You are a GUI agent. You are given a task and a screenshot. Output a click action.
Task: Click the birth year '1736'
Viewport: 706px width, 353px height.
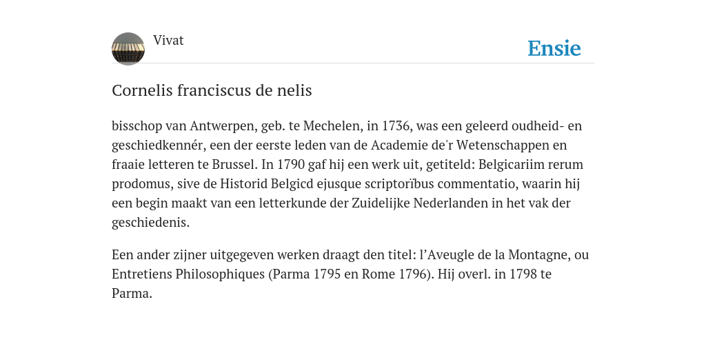click(x=395, y=125)
